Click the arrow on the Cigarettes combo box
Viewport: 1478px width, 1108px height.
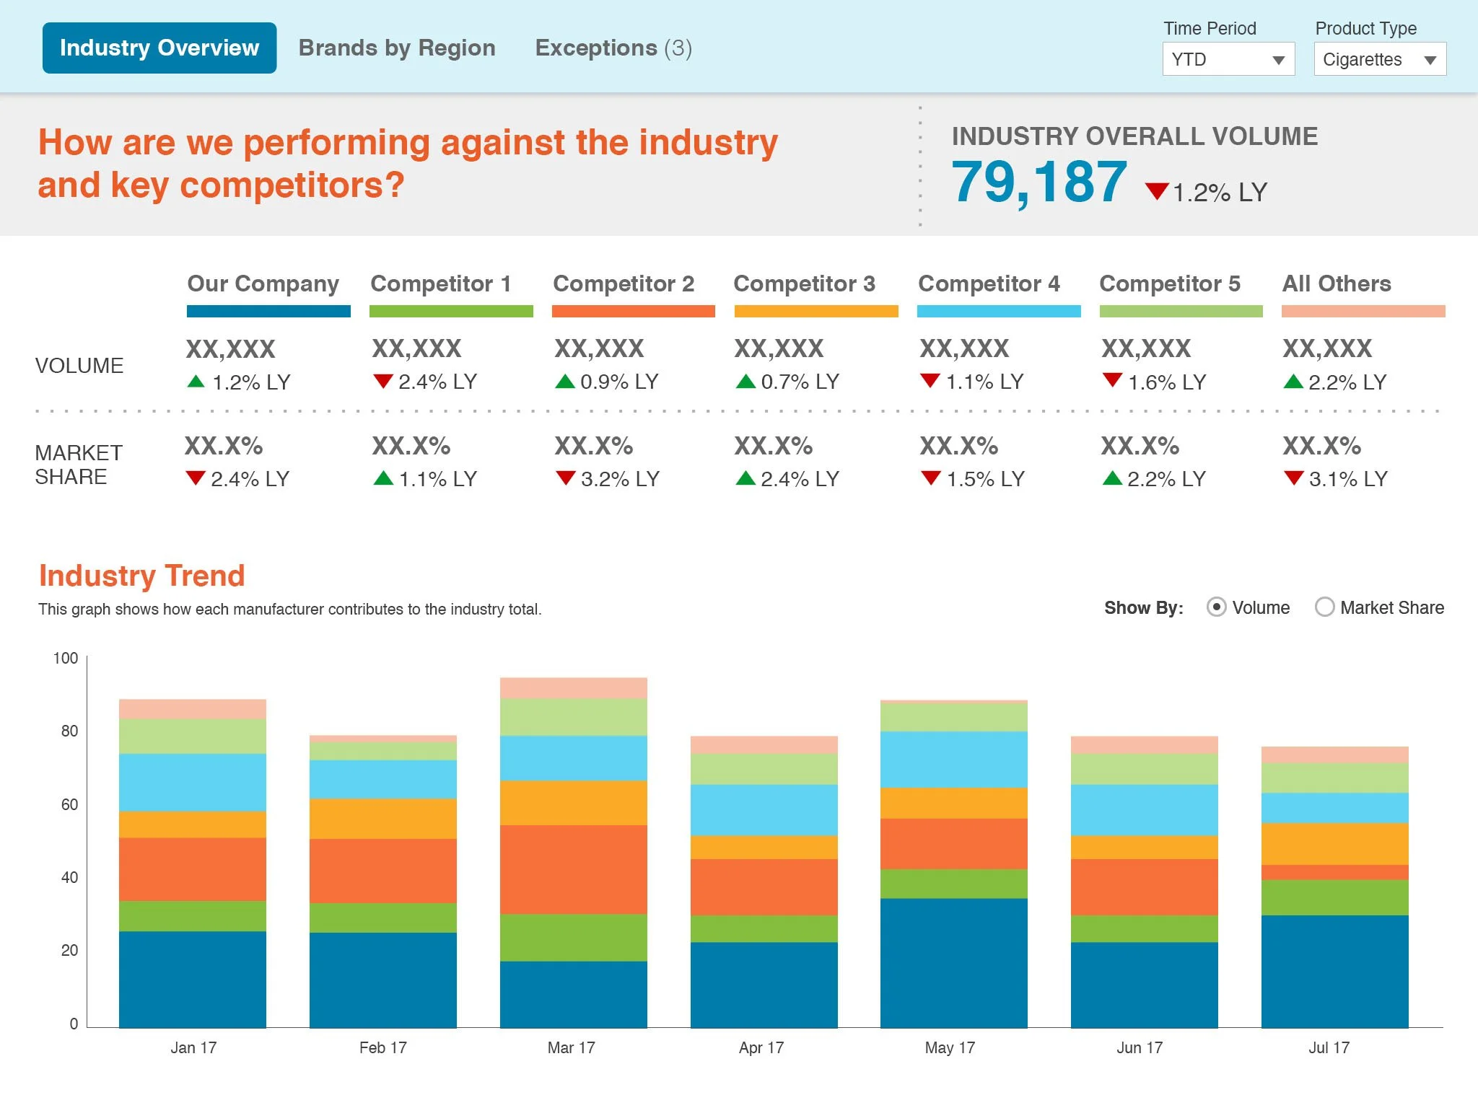[x=1430, y=60]
